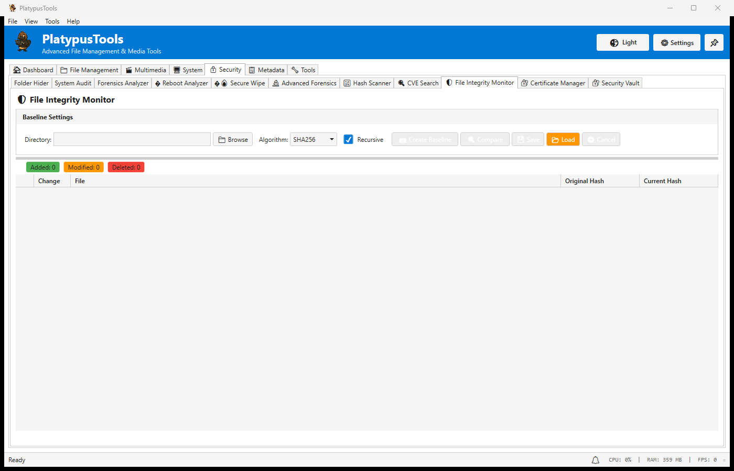Screen dimensions: 734x471
Task: Select the Hash Scanner tool icon
Action: tap(347, 83)
